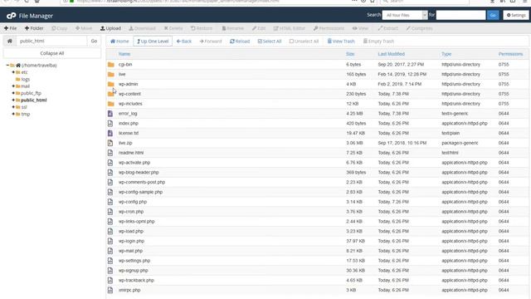Sort by the Permissions column header
The image size is (531, 299).
tap(511, 54)
